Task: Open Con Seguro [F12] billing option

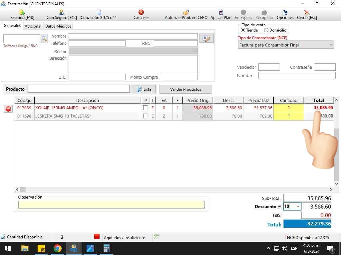Action: coord(62,13)
